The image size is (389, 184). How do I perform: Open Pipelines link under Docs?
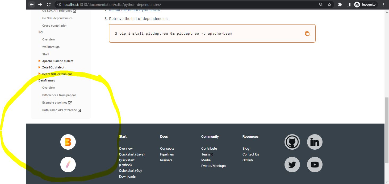[167, 154]
